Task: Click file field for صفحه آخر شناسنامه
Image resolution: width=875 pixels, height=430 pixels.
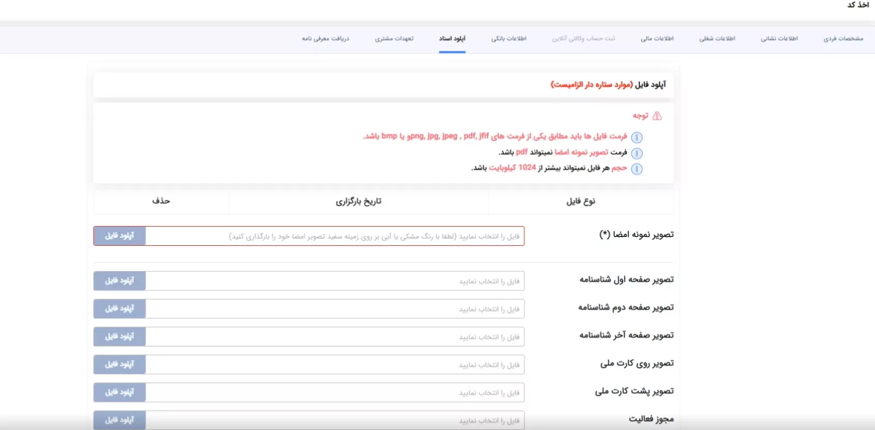Action: (335, 337)
